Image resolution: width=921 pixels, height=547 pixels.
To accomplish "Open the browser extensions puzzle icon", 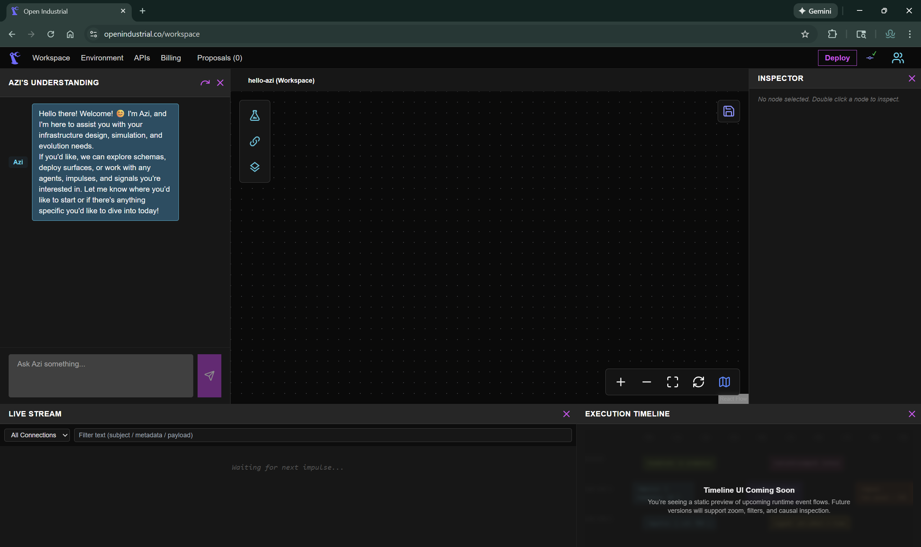I will (832, 34).
